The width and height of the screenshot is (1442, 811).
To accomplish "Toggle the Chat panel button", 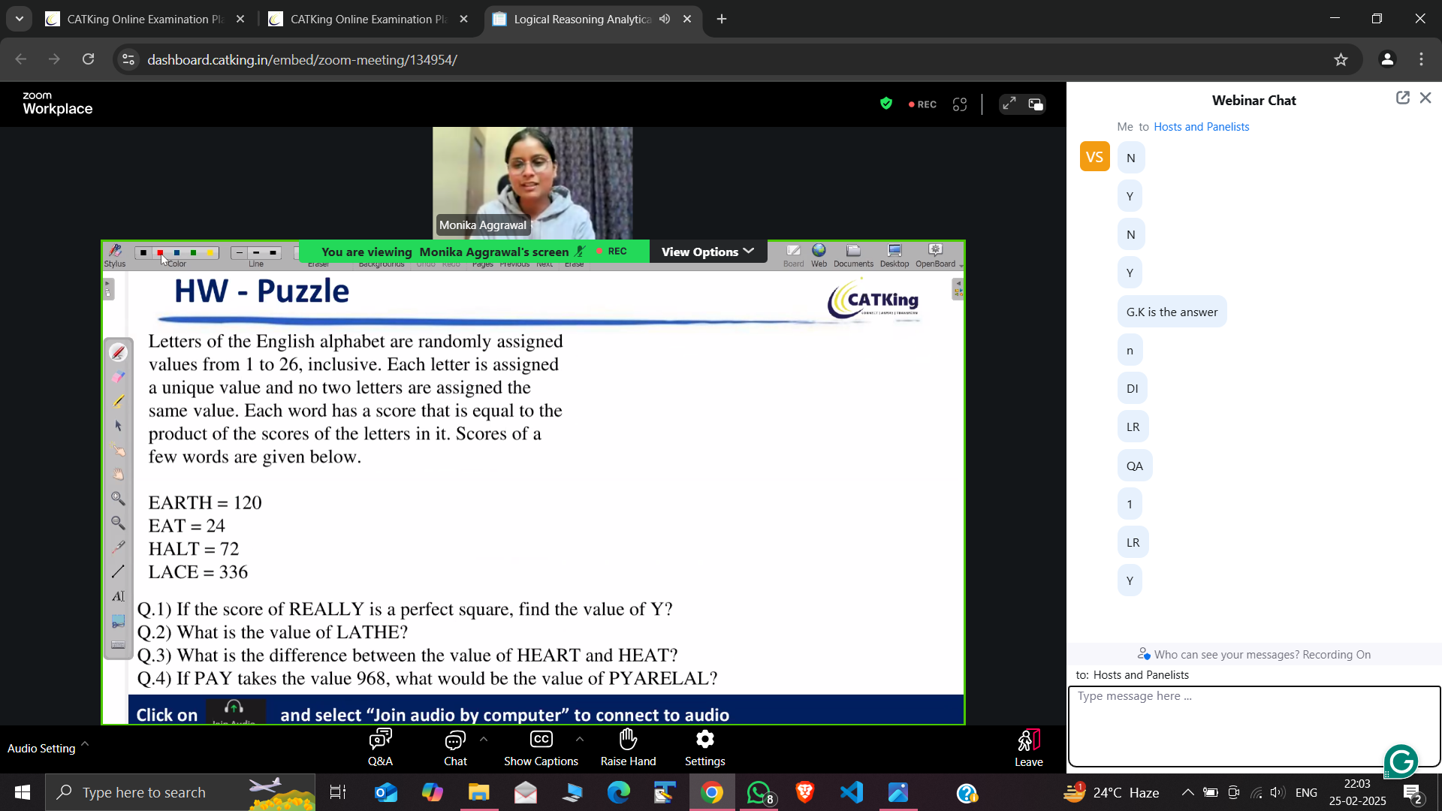I will click(455, 748).
